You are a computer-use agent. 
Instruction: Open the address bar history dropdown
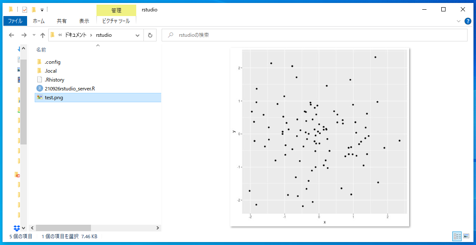[x=137, y=35]
